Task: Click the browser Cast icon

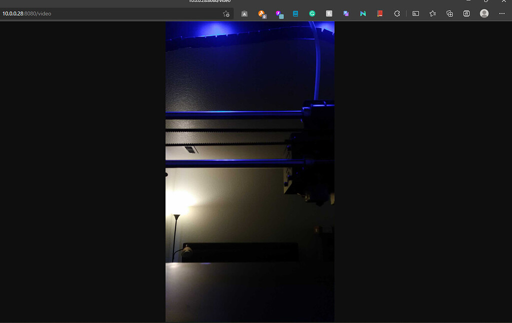Action: pyautogui.click(x=415, y=14)
